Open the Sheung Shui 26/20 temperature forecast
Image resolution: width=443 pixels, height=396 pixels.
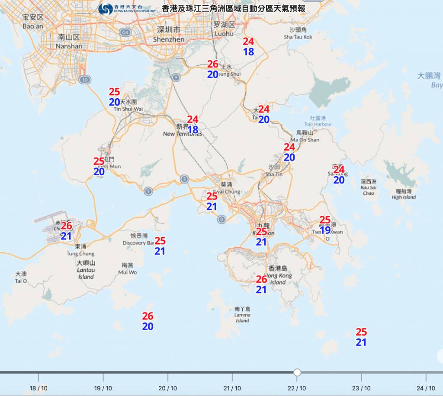[x=212, y=69]
